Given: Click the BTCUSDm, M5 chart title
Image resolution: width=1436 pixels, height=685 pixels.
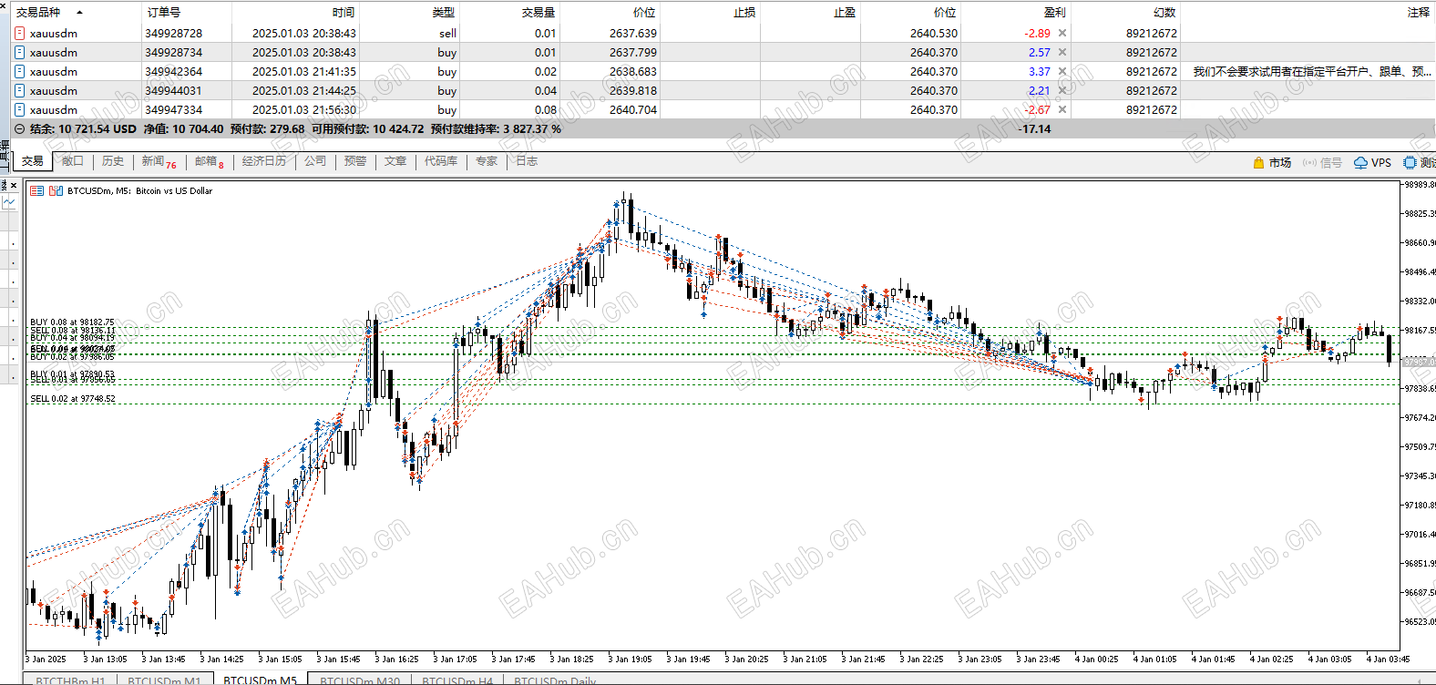Looking at the screenshot, I should (x=139, y=191).
